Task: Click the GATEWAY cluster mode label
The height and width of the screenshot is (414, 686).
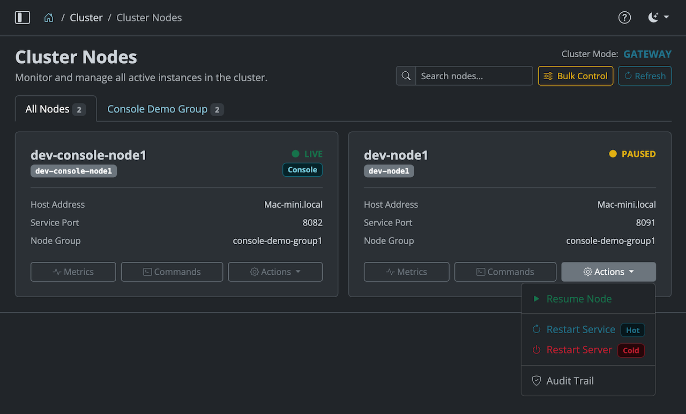Action: [647, 54]
